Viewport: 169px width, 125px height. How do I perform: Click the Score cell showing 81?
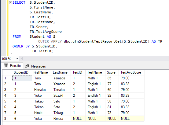coord(112,107)
